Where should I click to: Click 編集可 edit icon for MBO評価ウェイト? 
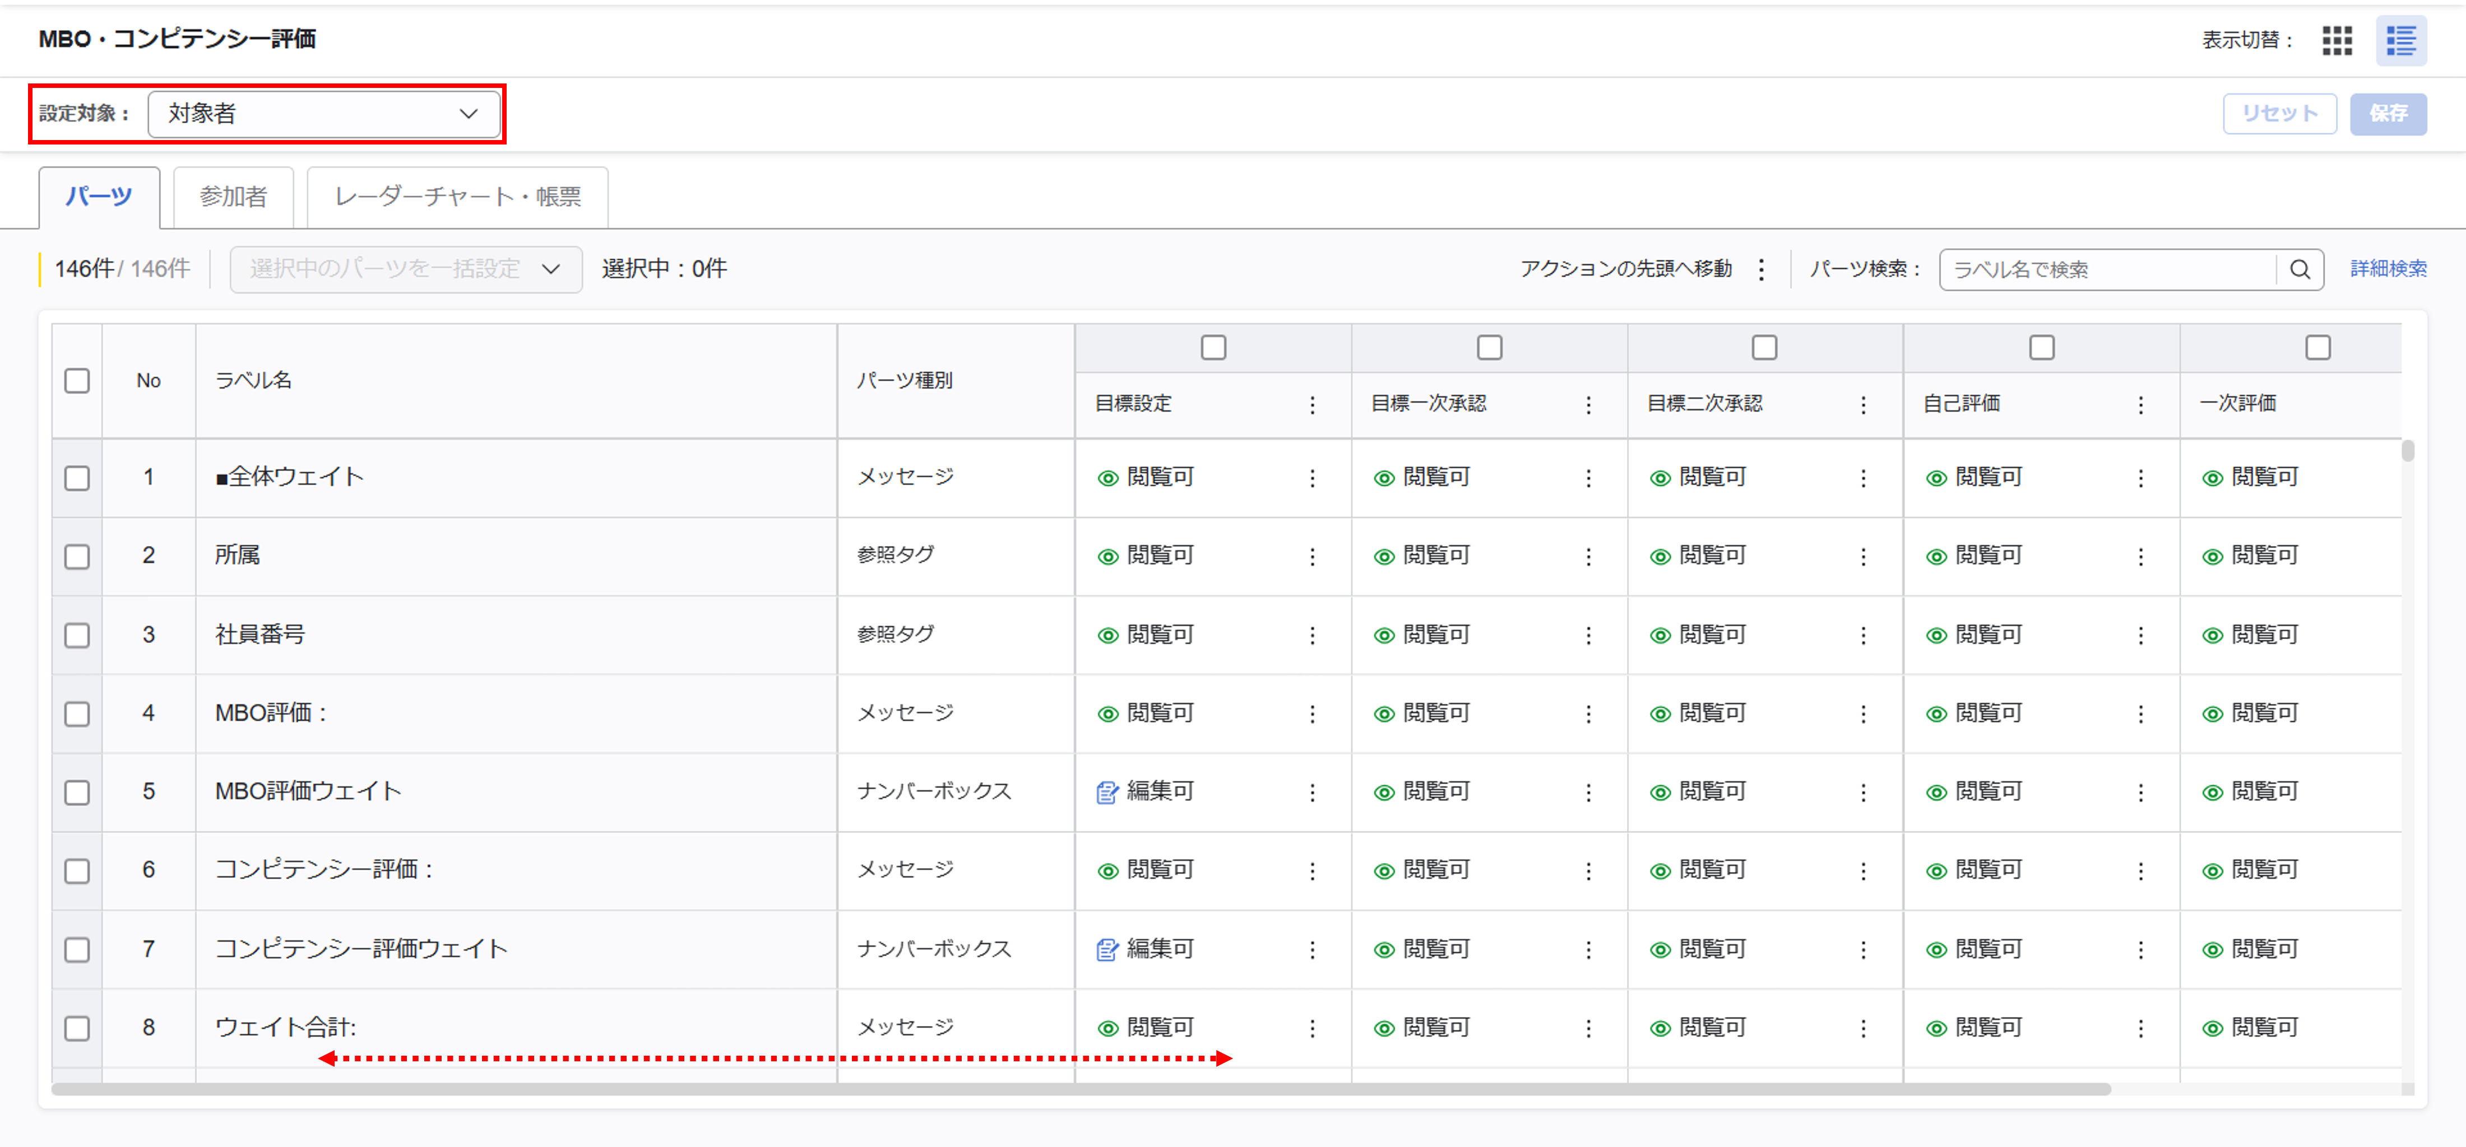1107,792
